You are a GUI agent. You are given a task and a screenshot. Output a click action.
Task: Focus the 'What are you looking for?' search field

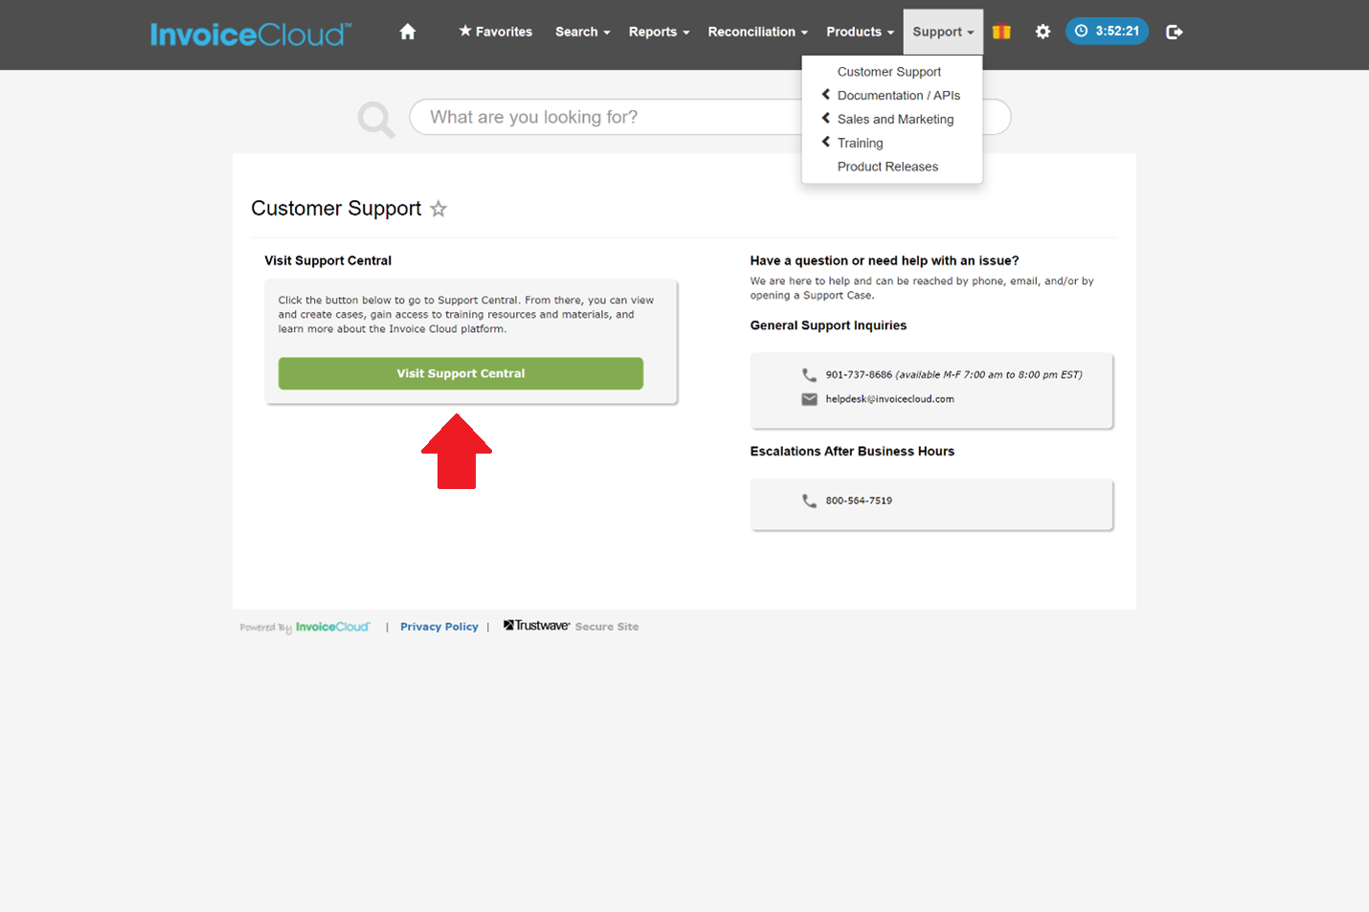(x=709, y=117)
